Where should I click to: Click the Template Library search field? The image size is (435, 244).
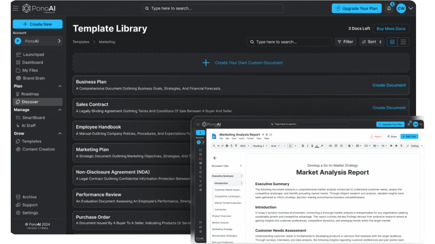[x=289, y=42]
